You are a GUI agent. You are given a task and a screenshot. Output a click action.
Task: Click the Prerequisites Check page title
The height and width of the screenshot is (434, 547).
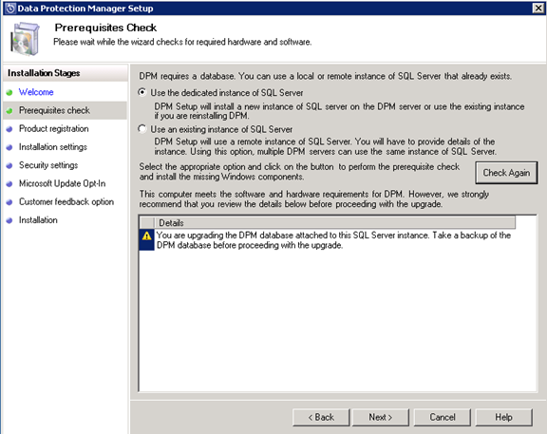(105, 28)
